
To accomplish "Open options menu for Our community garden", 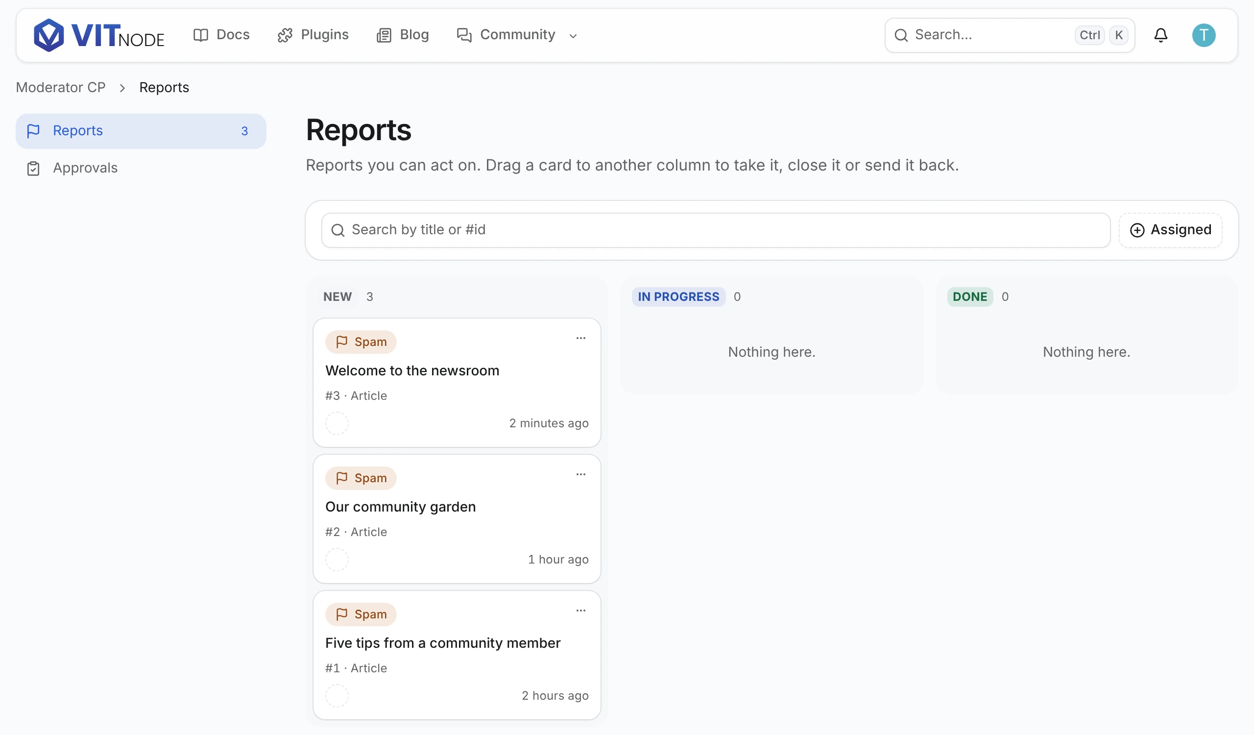I will coord(580,475).
